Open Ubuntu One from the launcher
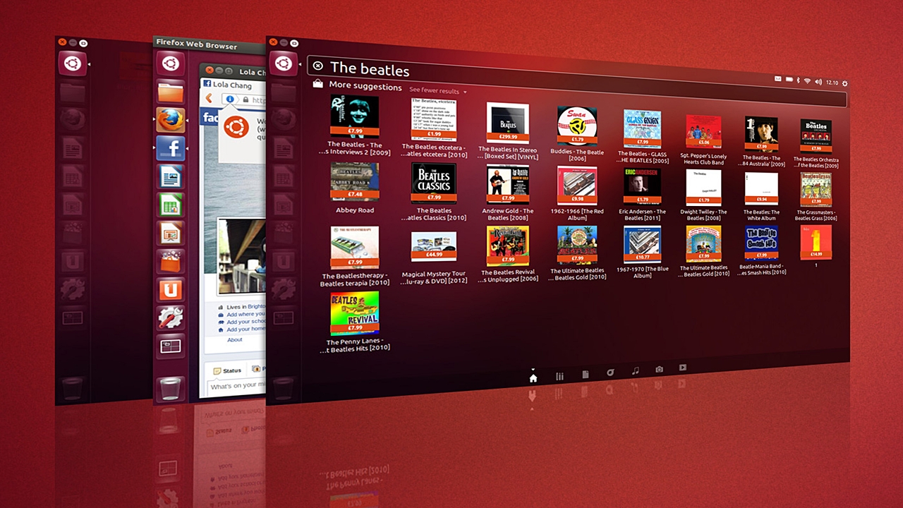The width and height of the screenshot is (903, 508). coord(169,289)
